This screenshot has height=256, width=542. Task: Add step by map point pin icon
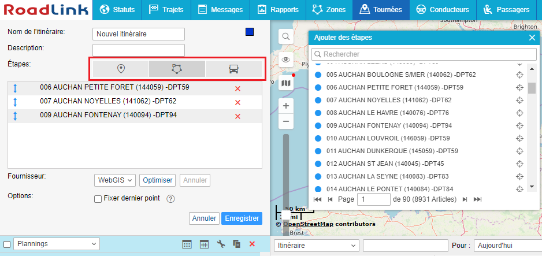[x=121, y=69]
